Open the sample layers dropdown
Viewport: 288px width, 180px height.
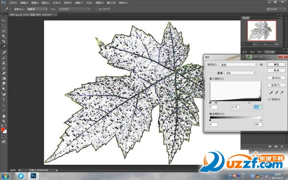point(74,9)
